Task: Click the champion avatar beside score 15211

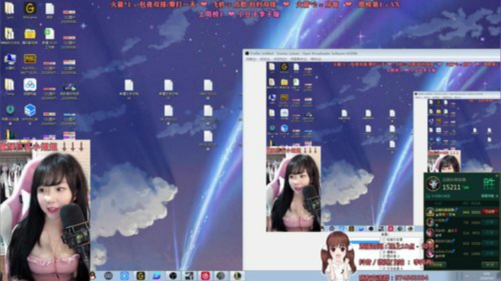Action: pyautogui.click(x=433, y=184)
